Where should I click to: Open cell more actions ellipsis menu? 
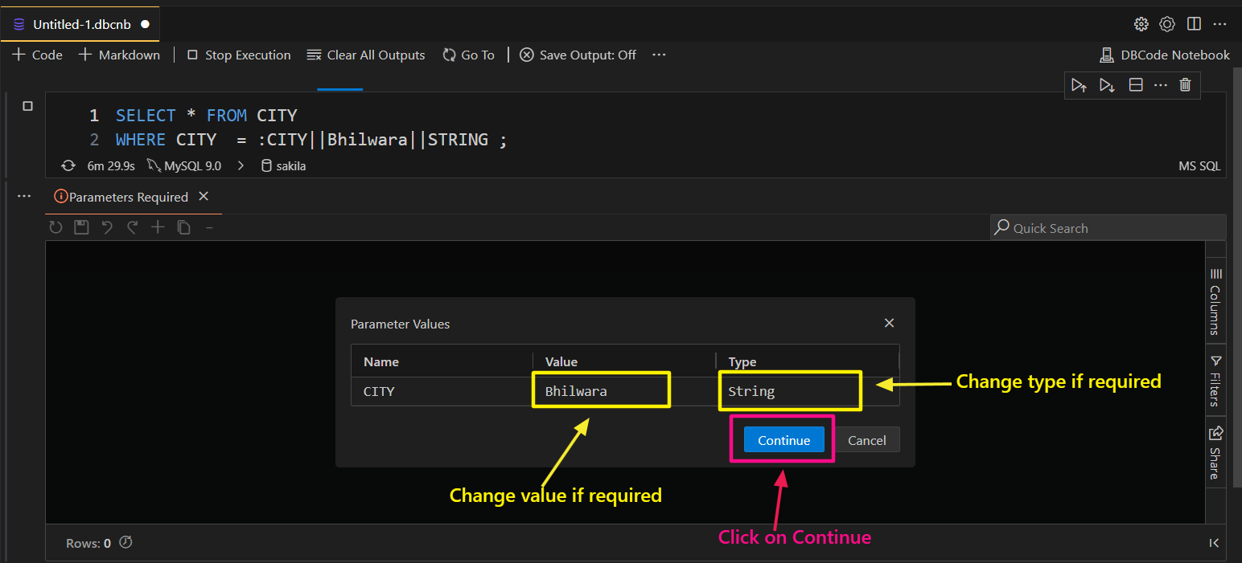tap(1160, 84)
